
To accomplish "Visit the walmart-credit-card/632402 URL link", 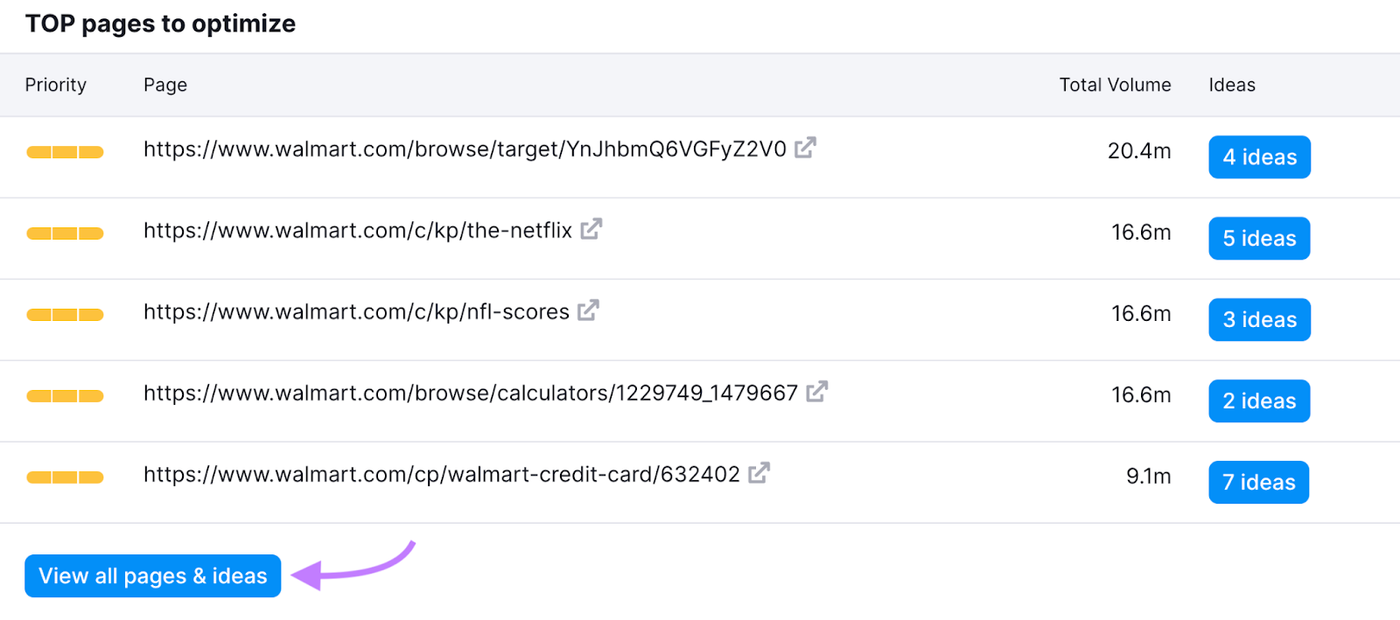I will [442, 475].
